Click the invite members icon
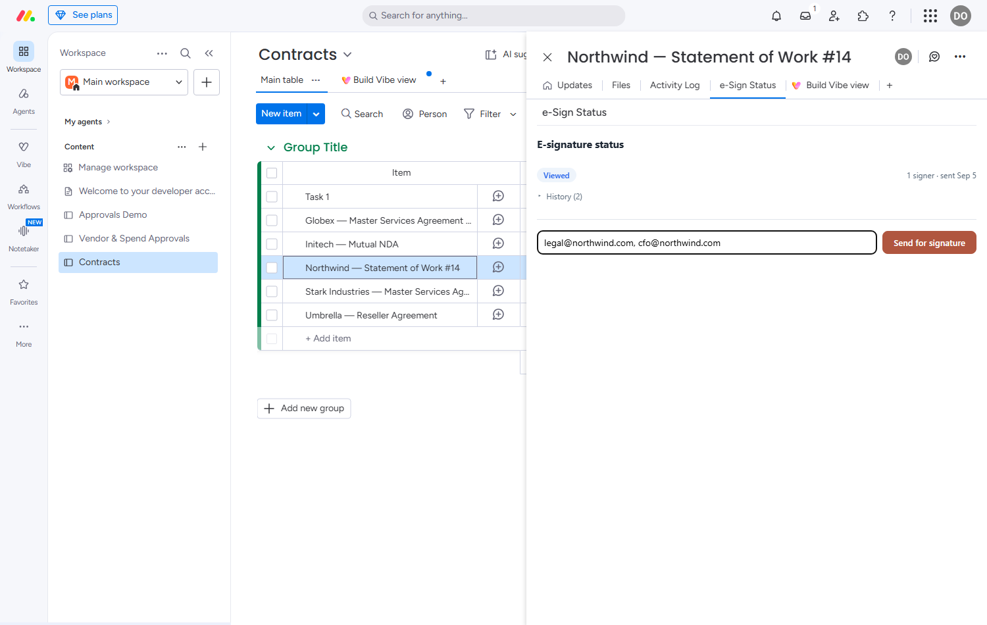 [834, 16]
